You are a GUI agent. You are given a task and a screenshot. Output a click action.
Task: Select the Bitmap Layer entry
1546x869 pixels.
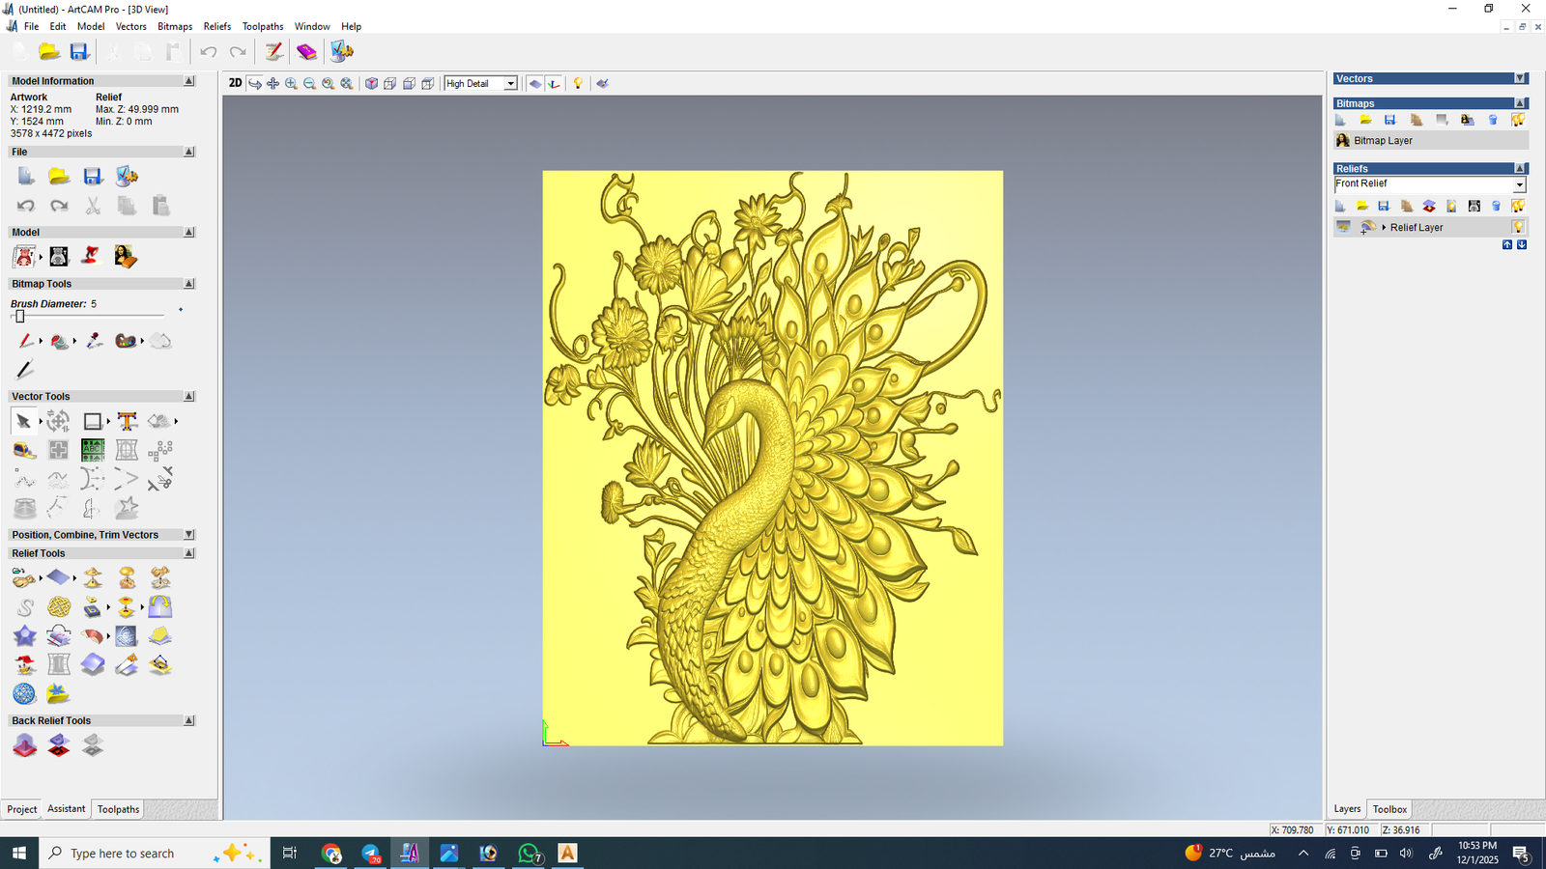1383,141
